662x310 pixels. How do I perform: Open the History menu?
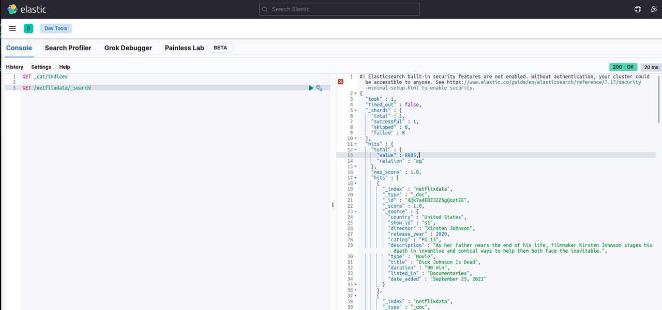(x=14, y=67)
